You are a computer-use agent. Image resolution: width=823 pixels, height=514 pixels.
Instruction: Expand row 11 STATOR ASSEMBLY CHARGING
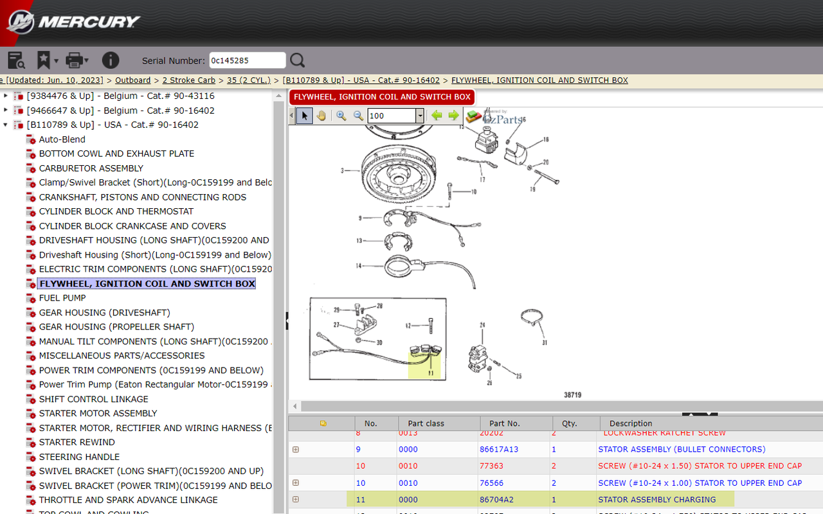point(296,499)
